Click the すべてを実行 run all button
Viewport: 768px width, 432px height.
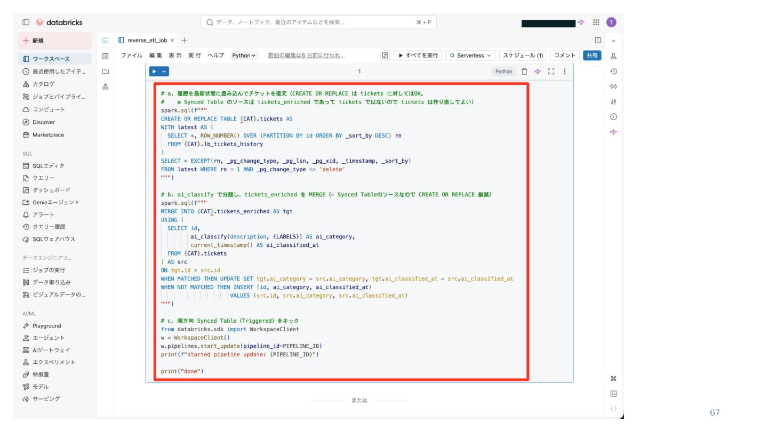[x=418, y=55]
